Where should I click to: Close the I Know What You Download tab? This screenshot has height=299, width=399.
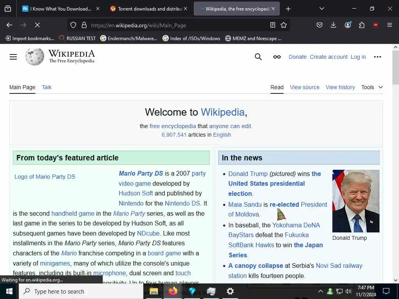pos(98,9)
